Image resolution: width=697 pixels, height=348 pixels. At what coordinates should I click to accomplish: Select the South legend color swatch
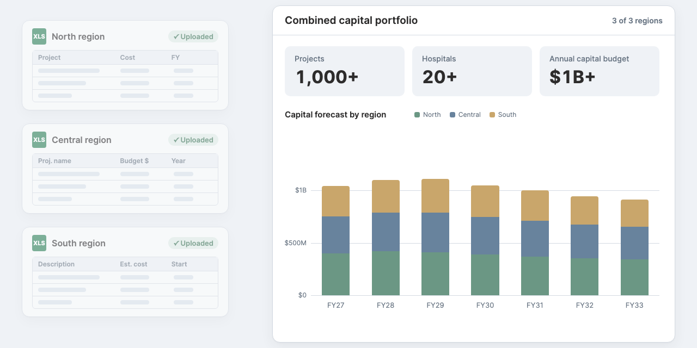tap(492, 115)
